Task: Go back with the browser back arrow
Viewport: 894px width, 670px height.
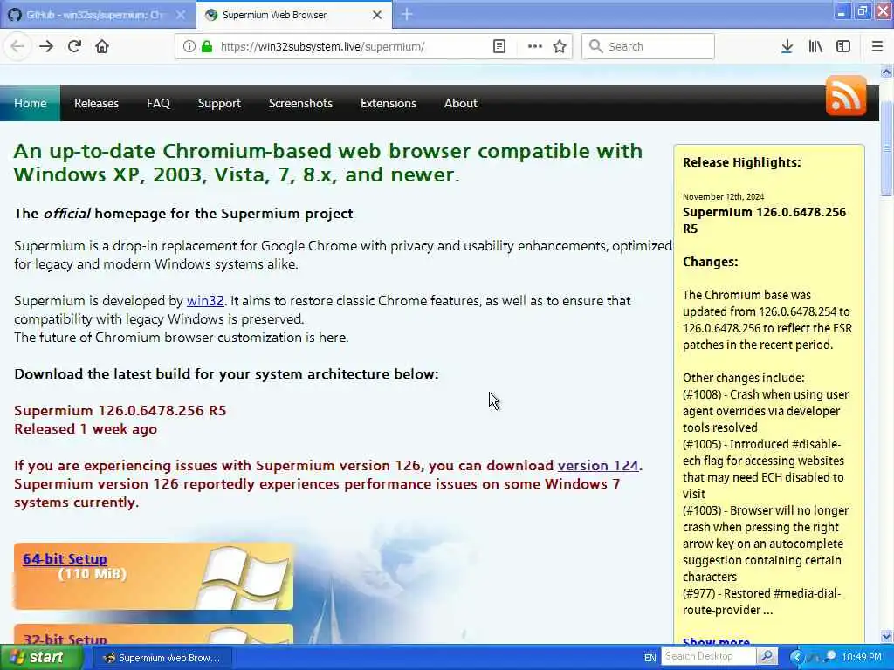Action: (x=17, y=47)
